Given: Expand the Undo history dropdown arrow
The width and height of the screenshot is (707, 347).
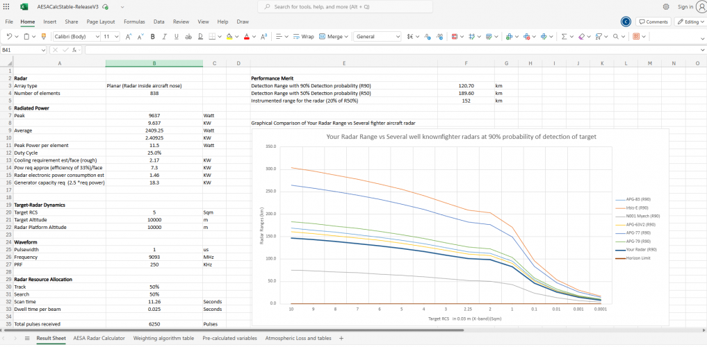Looking at the screenshot, I should [x=17, y=37].
